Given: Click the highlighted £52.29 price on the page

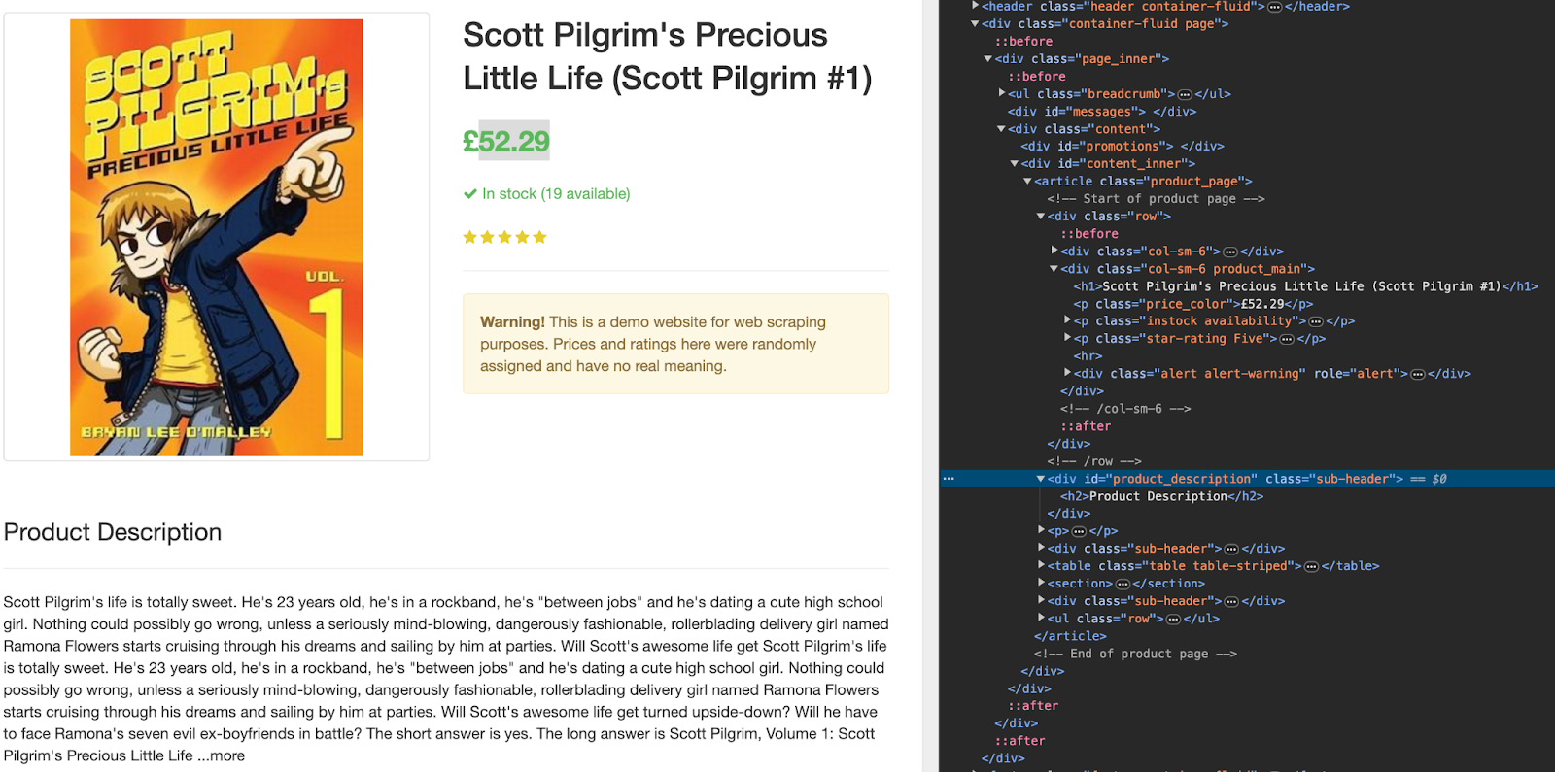Looking at the screenshot, I should click(x=506, y=141).
